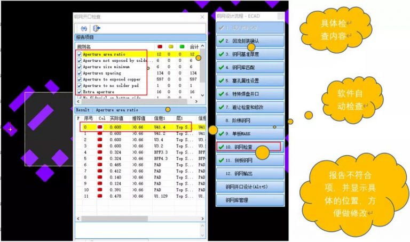Open step 12 钢网输出

pos(250,174)
